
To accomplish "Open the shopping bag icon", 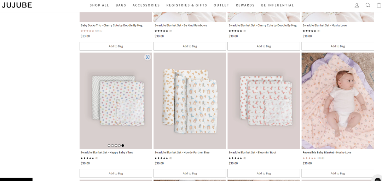I will pos(379,5).
